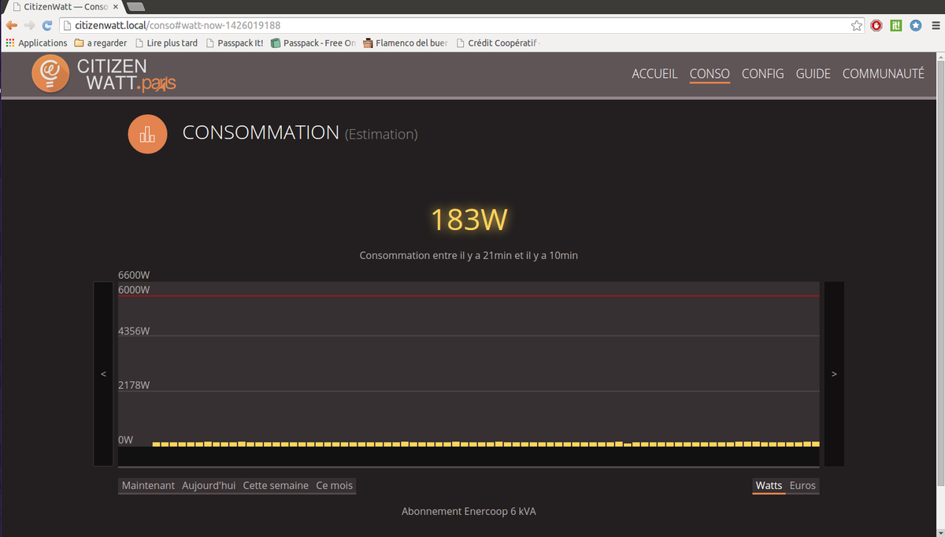The width and height of the screenshot is (945, 537).
Task: Open the CONFIG page
Action: coord(763,73)
